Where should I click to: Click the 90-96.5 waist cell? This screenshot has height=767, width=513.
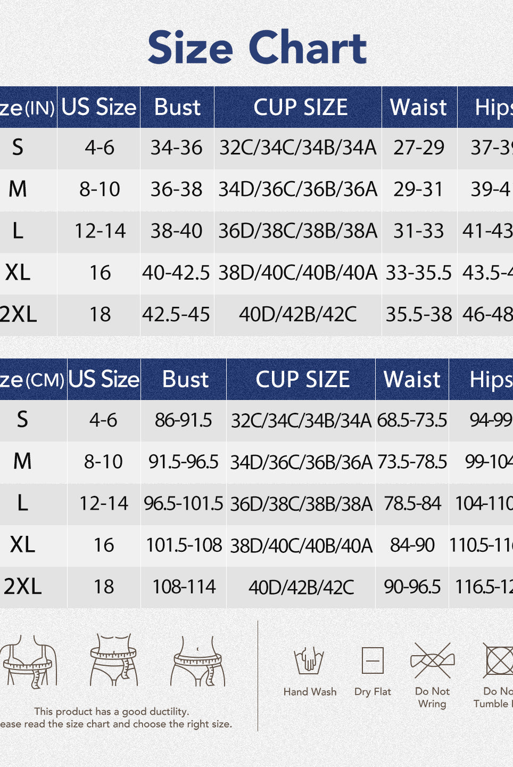[412, 587]
